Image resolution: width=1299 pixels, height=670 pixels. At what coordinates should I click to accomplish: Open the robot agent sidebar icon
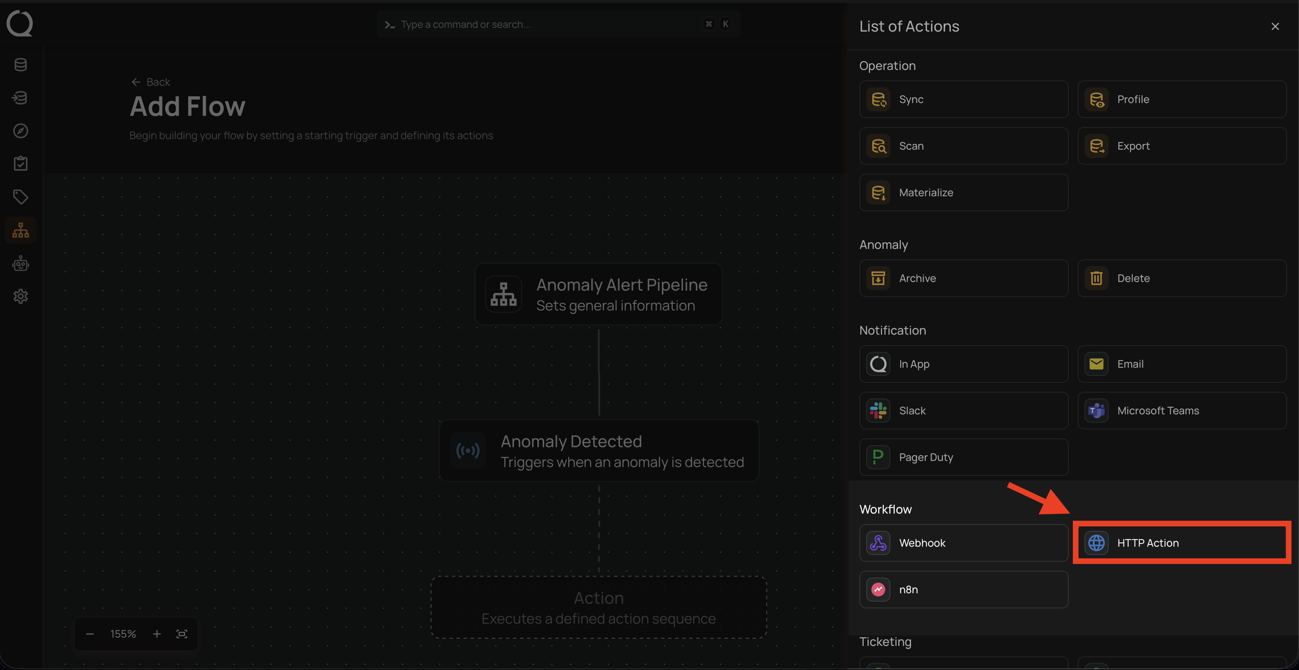pyautogui.click(x=21, y=264)
